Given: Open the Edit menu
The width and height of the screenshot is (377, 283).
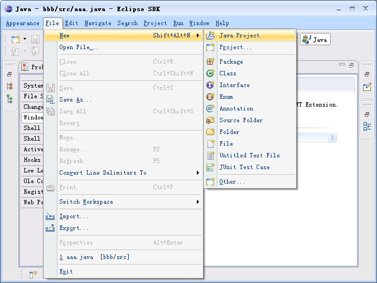Looking at the screenshot, I should click(x=71, y=23).
